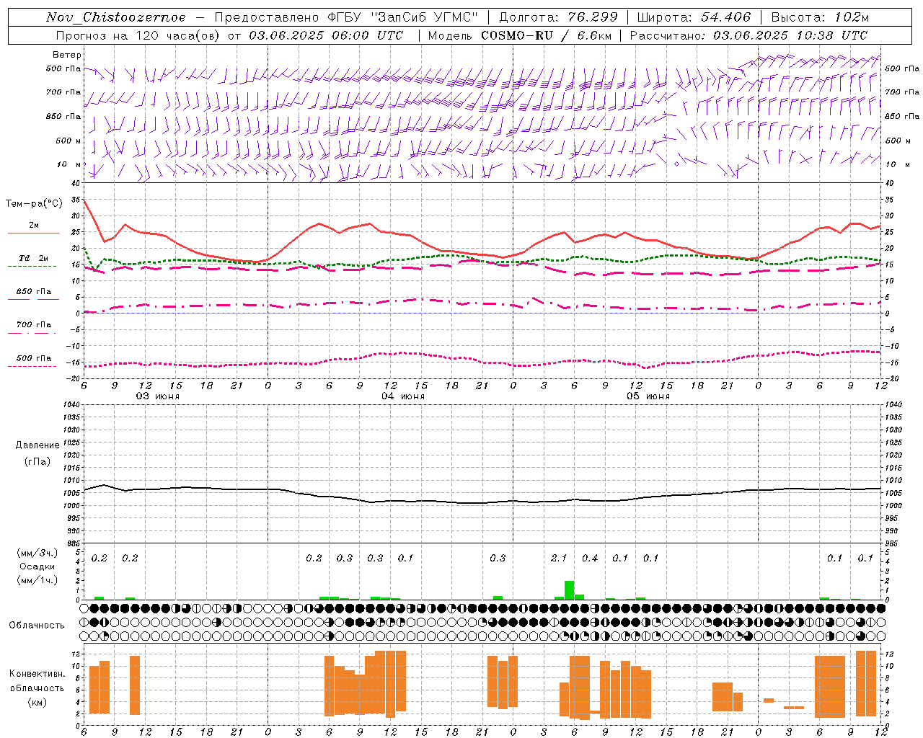This screenshot has height=738, width=923.
Task: Click the forecast start 03.06.2025 06:00 UTC
Action: click(326, 35)
